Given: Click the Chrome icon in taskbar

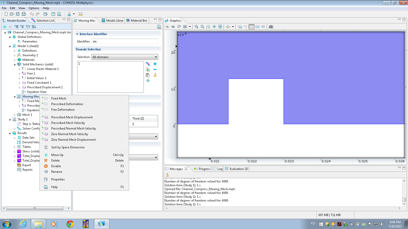Looking at the screenshot, I should tap(70, 224).
